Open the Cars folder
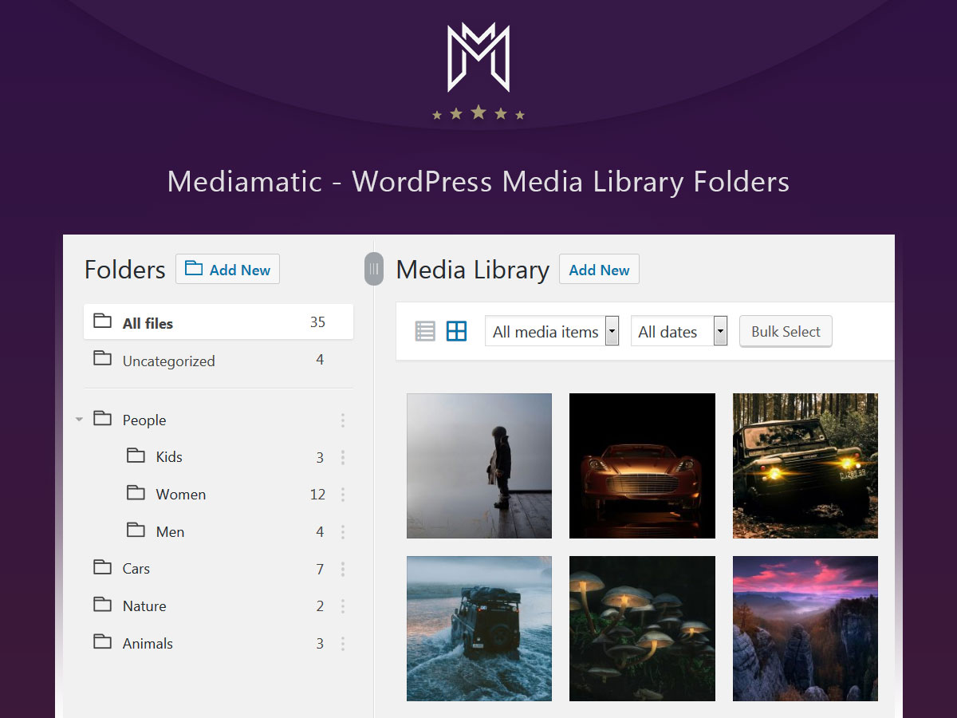 219,569
